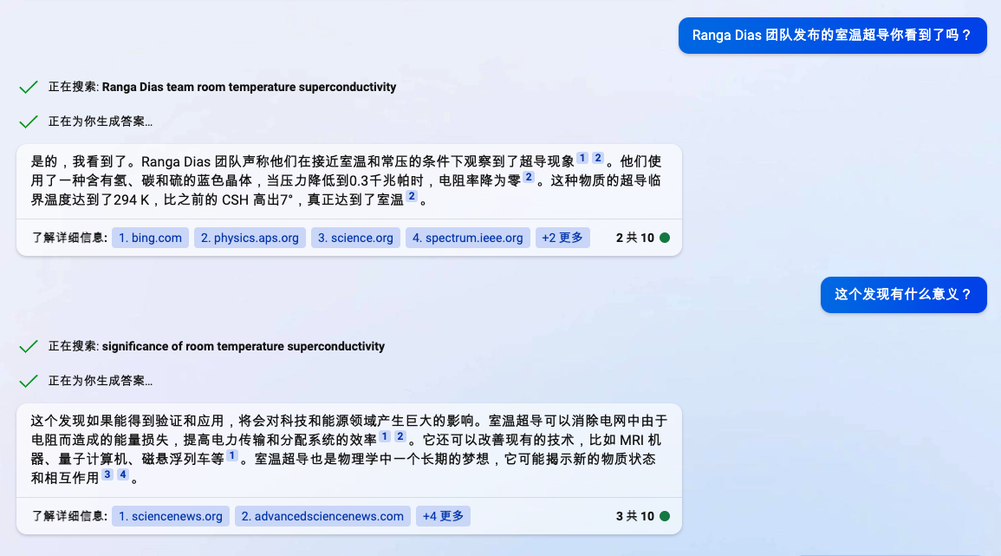Click the user message about Ranga Dias 团队
Image resolution: width=1001 pixels, height=556 pixels.
tap(833, 36)
